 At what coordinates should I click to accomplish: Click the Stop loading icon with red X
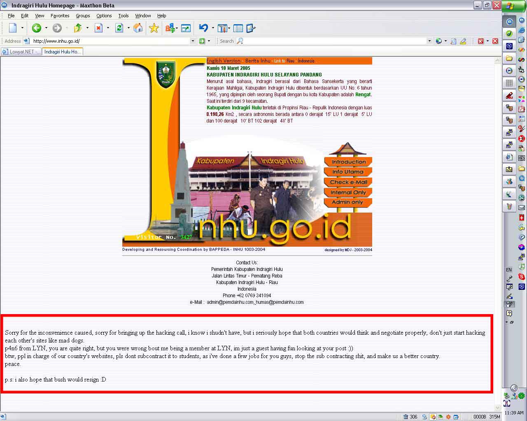click(x=98, y=28)
